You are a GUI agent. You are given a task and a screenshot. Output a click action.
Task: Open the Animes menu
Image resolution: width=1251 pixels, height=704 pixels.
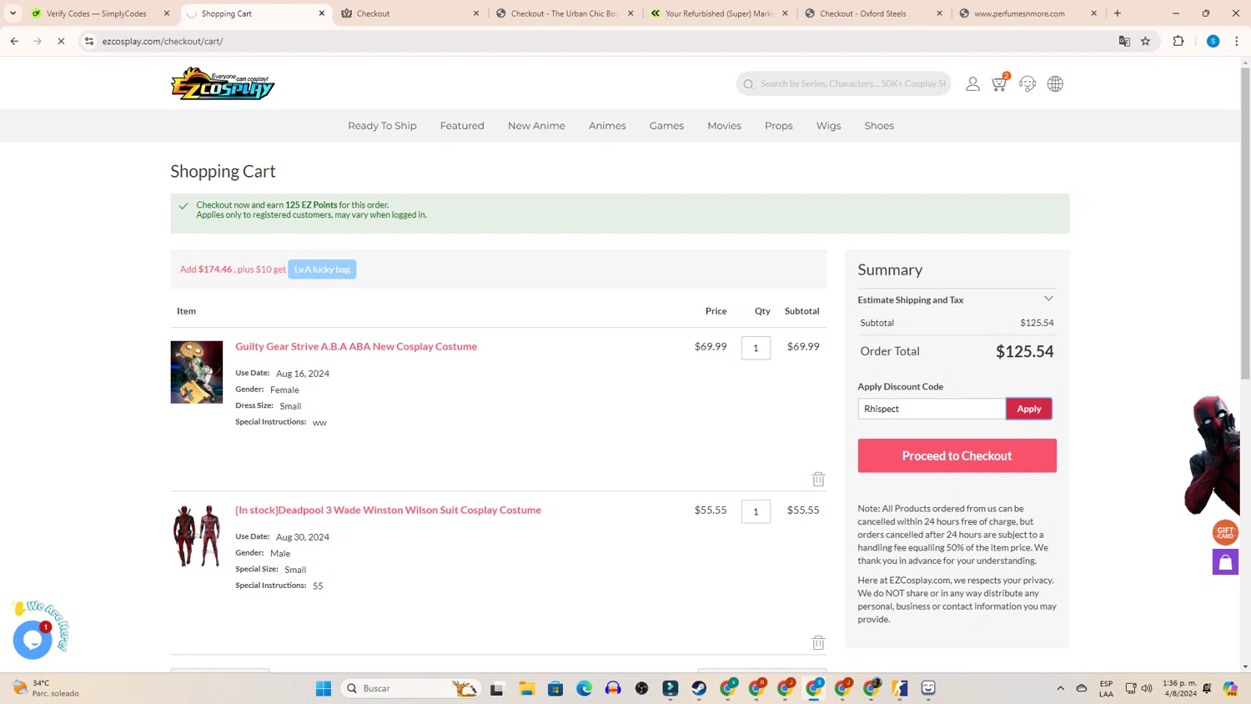pos(607,126)
